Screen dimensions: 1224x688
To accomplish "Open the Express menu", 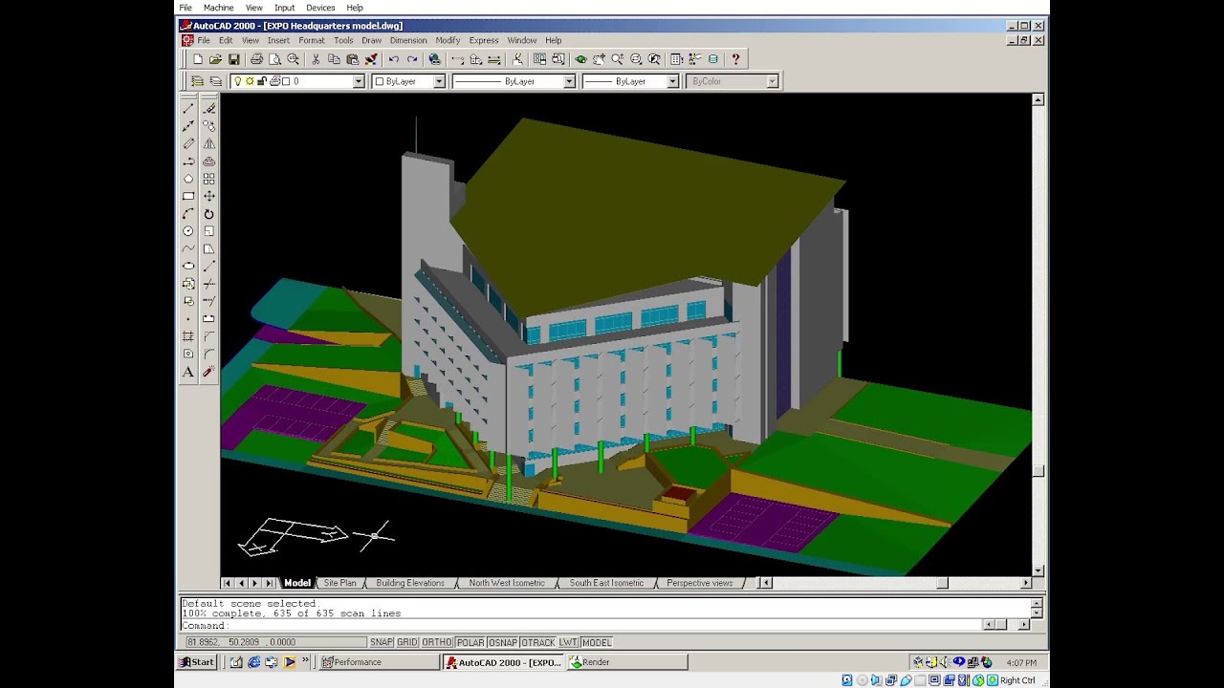I will coord(484,40).
